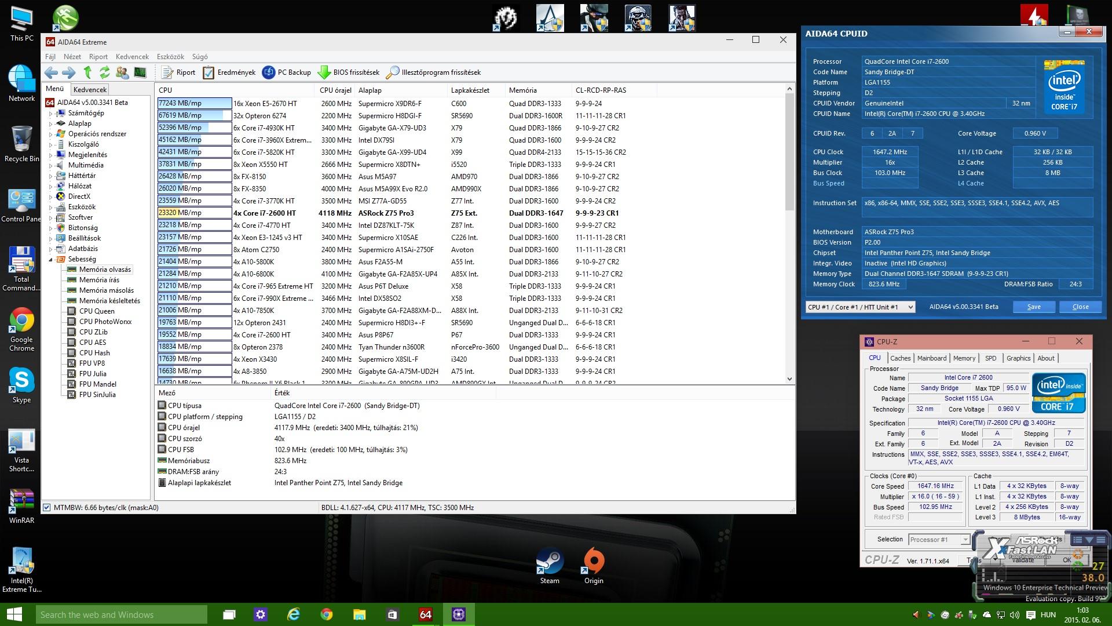This screenshot has height=626, width=1112.
Task: Switch to Mainboard tab in CPU-Z
Action: (932, 358)
